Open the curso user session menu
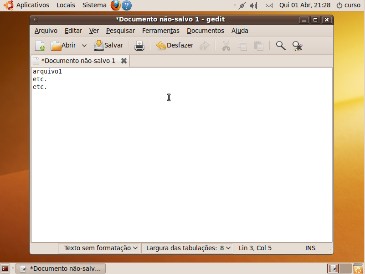 click(349, 5)
